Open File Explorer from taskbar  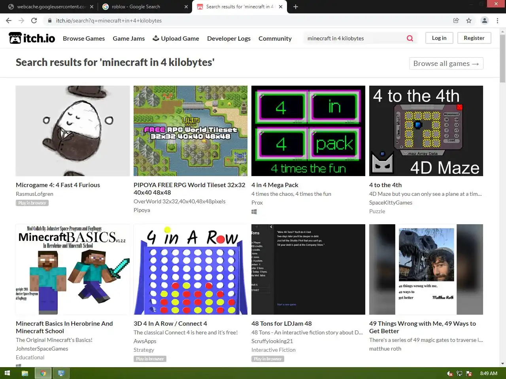click(25, 373)
